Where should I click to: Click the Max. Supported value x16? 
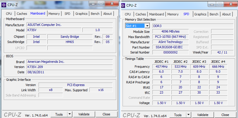[101, 90]
